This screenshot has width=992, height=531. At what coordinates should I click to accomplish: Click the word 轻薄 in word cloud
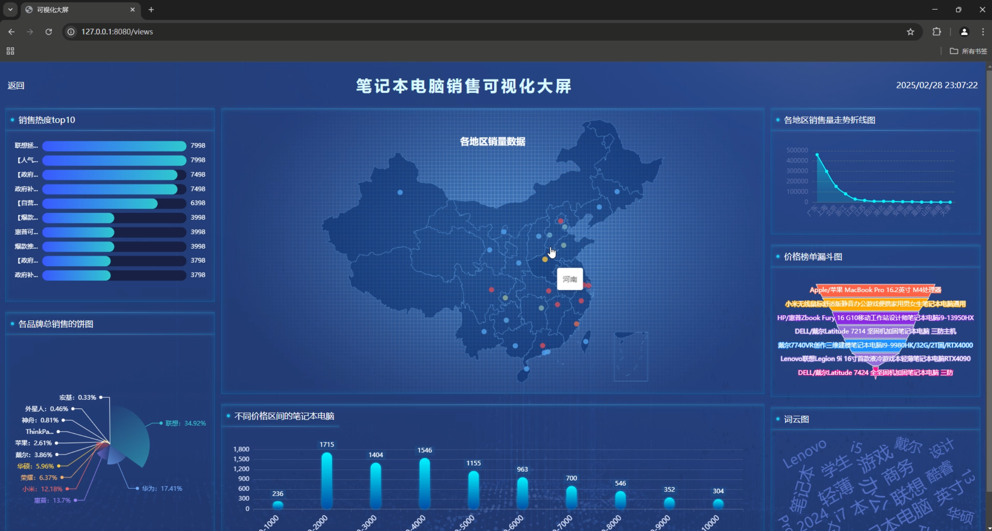click(836, 493)
